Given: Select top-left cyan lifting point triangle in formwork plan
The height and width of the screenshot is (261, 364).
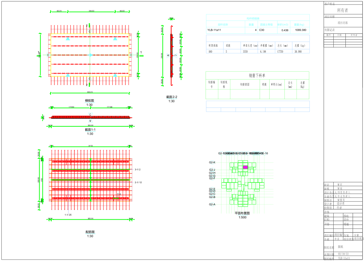Looking at the screenshot, I should tap(68, 39).
